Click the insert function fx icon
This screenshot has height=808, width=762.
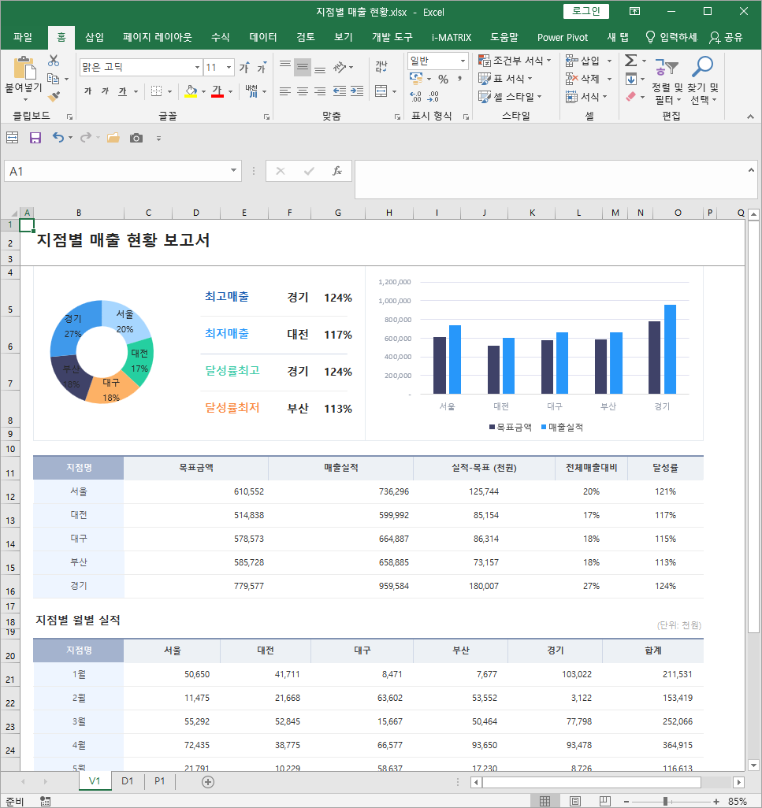point(336,171)
